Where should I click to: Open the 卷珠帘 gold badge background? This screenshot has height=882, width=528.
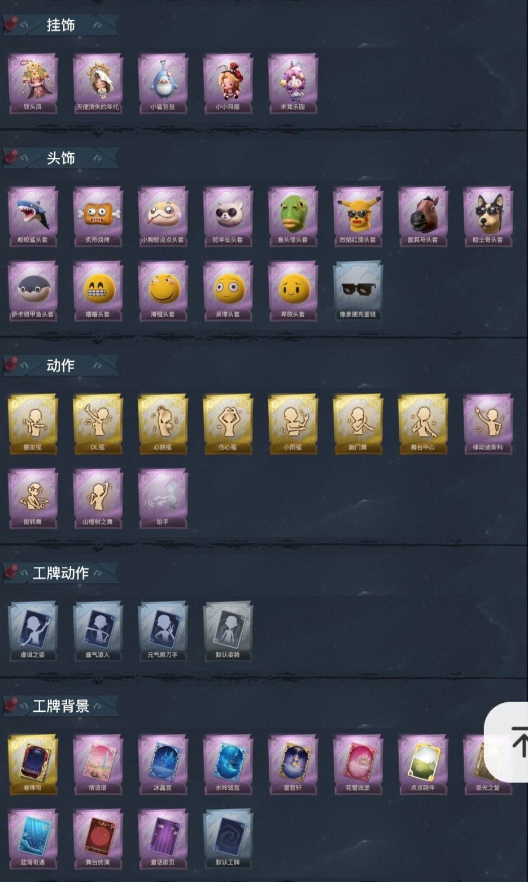[x=33, y=764]
